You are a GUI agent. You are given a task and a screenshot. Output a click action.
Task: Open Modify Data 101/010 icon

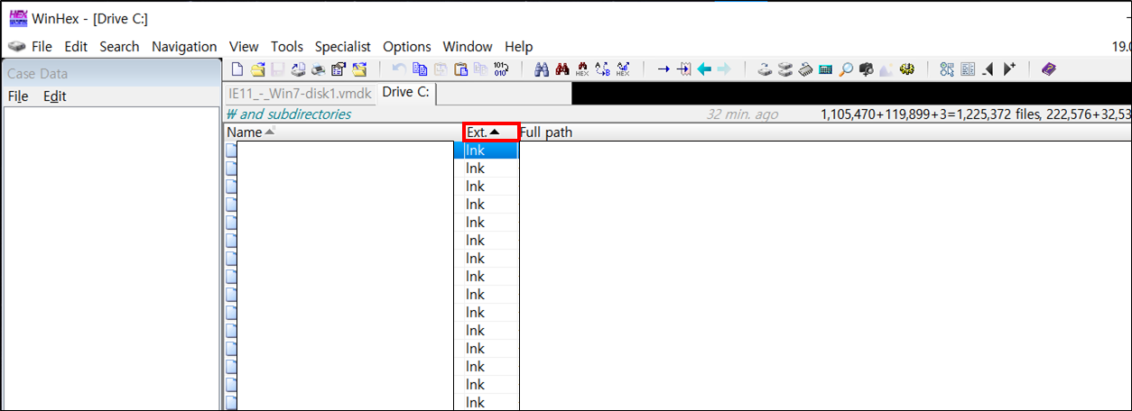(501, 68)
